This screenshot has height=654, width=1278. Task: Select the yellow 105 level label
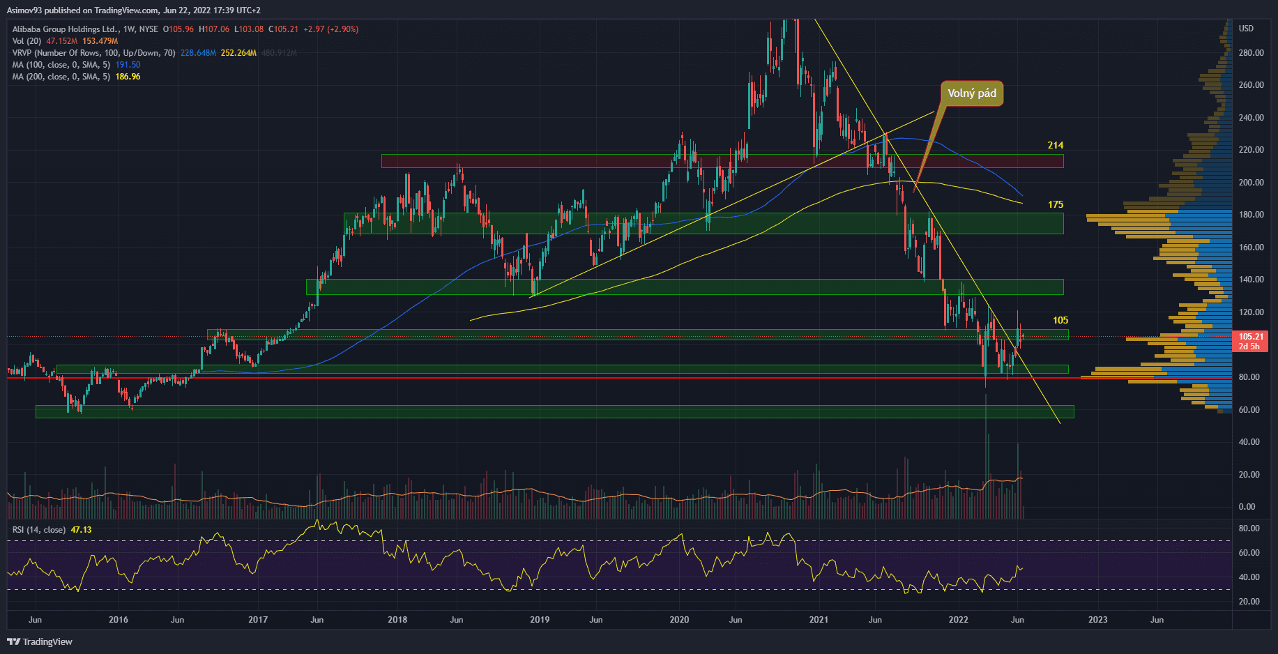point(1060,320)
